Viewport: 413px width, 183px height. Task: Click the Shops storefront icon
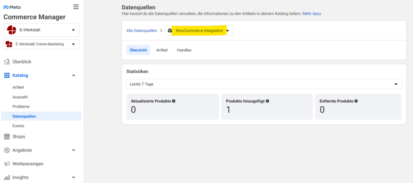(7, 137)
